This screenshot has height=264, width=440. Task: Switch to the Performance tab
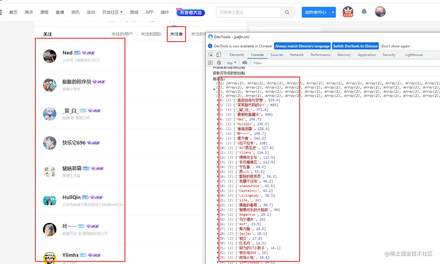[x=321, y=55]
